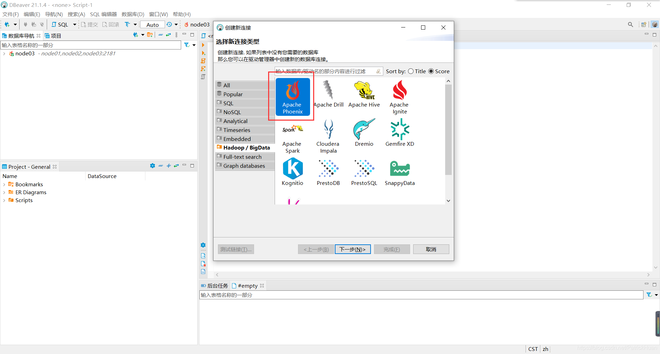Click the 提交 commit button
660x354 pixels.
89,24
